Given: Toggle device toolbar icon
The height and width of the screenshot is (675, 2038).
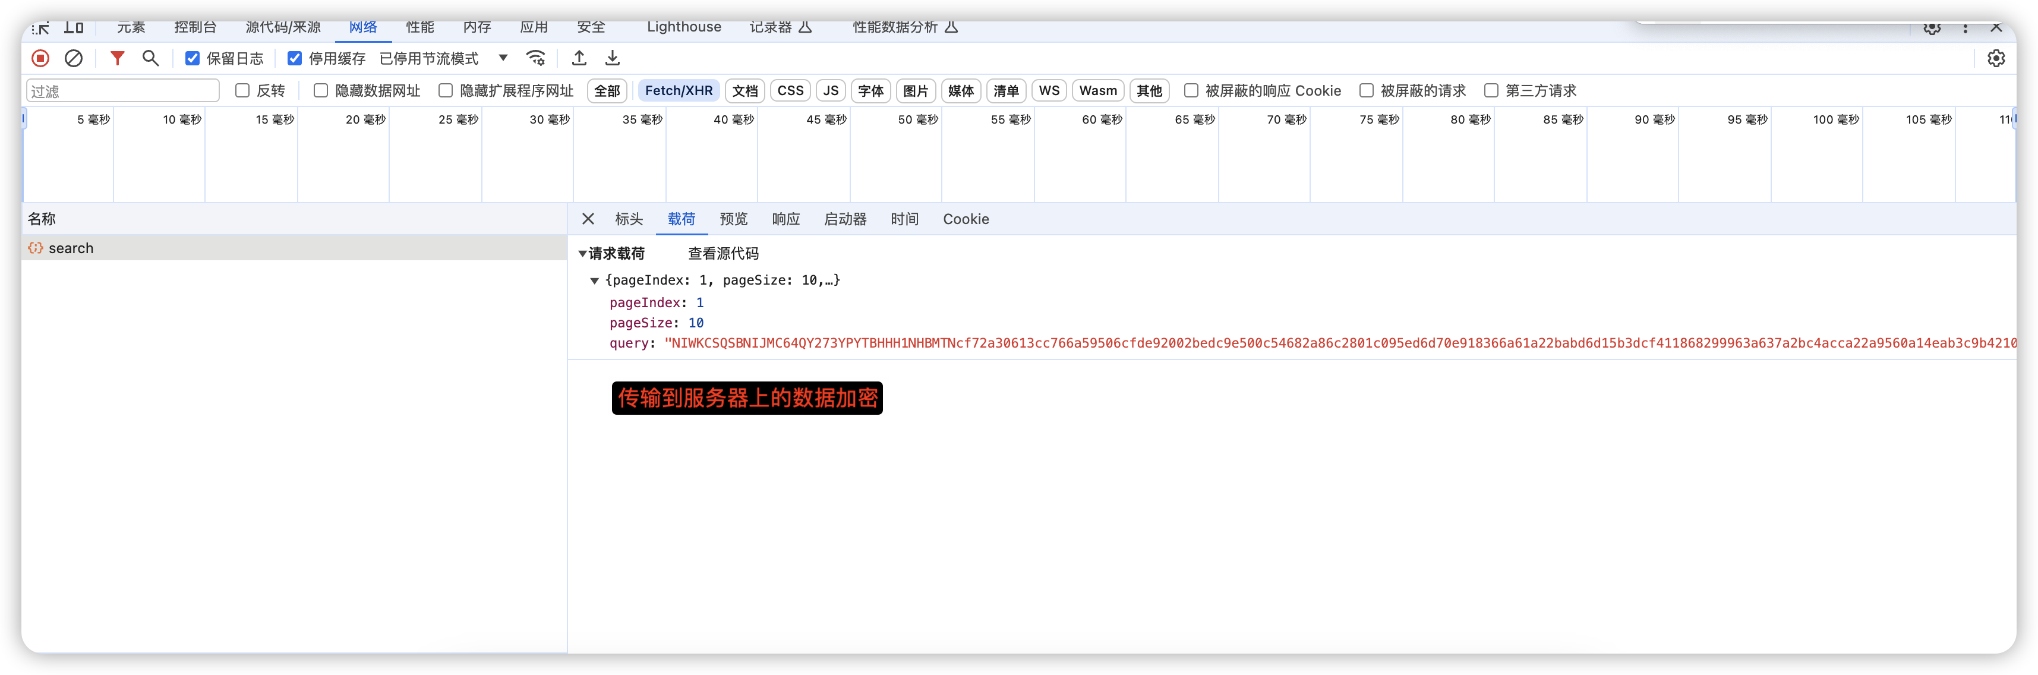Looking at the screenshot, I should (x=74, y=28).
